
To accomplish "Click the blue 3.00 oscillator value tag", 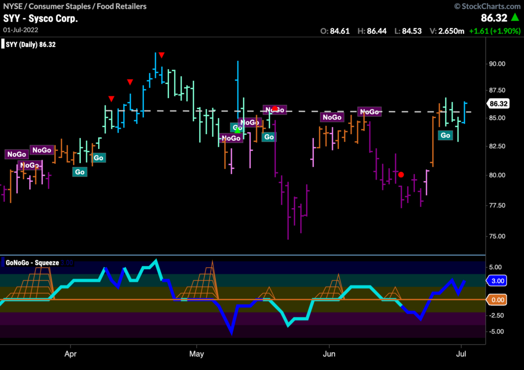I will tap(497, 281).
